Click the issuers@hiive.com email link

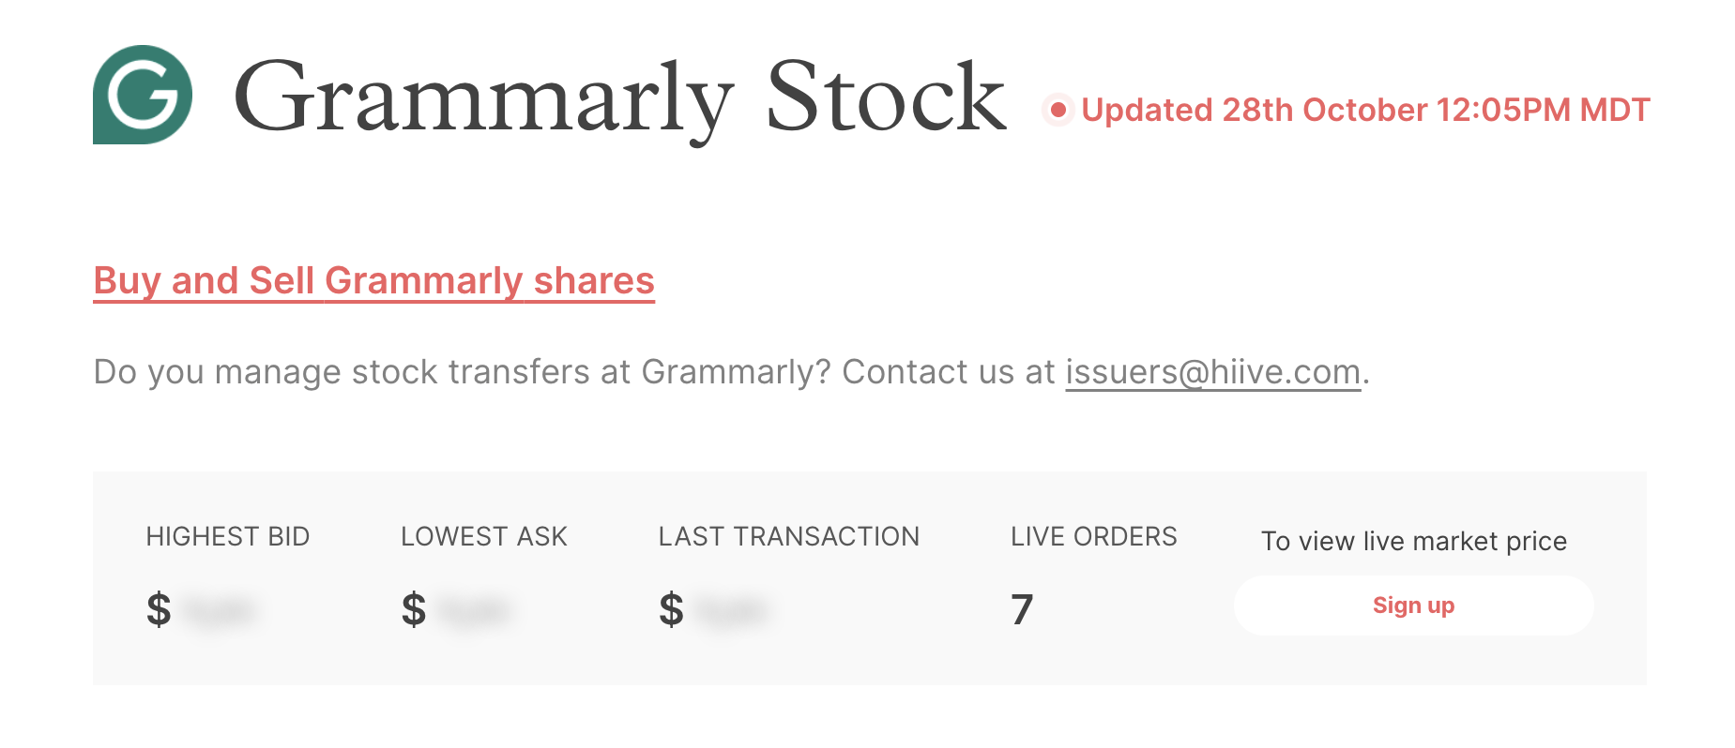coord(1212,372)
